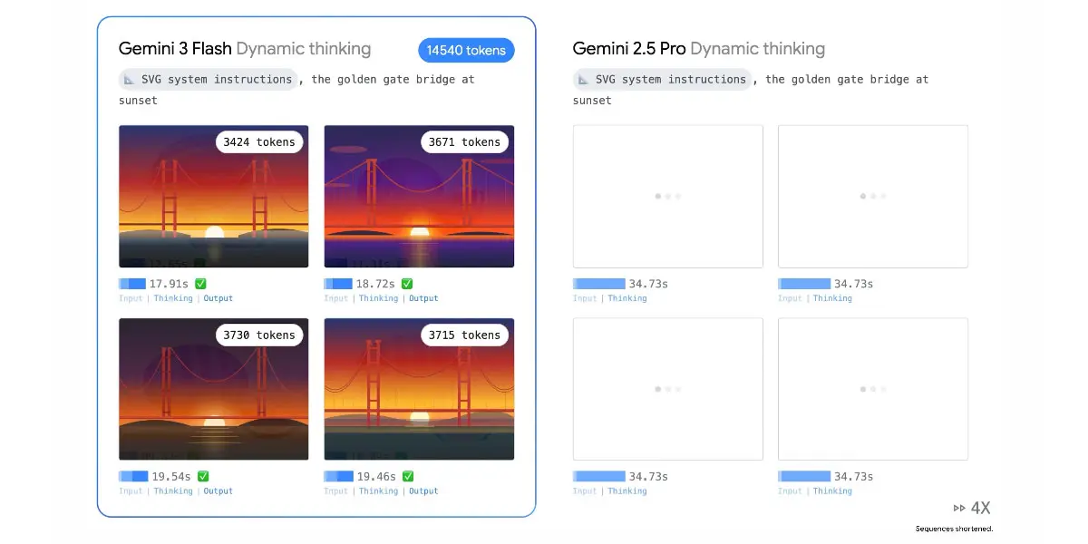The width and height of the screenshot is (1088, 544).
Task: Select Output under the 17.91s result
Action: [218, 298]
